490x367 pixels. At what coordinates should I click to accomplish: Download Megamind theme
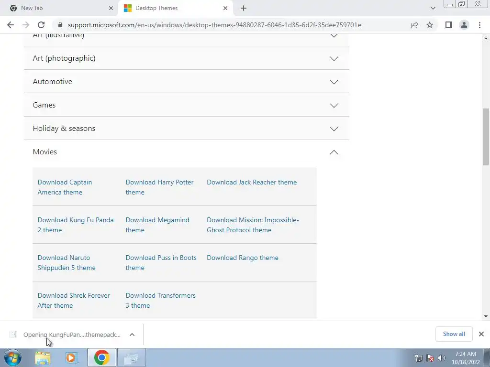pos(157,225)
